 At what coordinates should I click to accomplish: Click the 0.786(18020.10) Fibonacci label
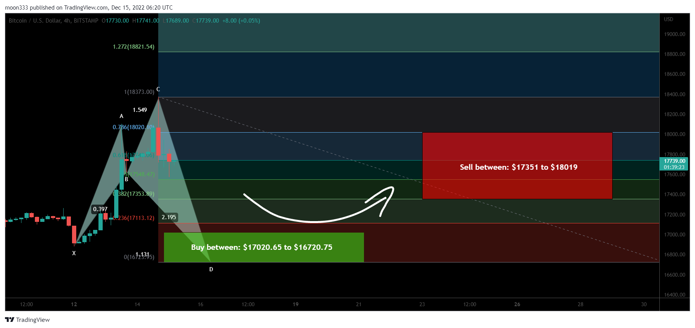(133, 127)
